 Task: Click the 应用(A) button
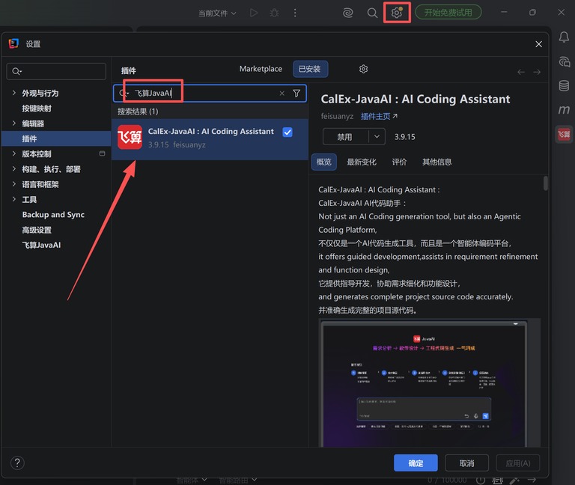(x=518, y=463)
